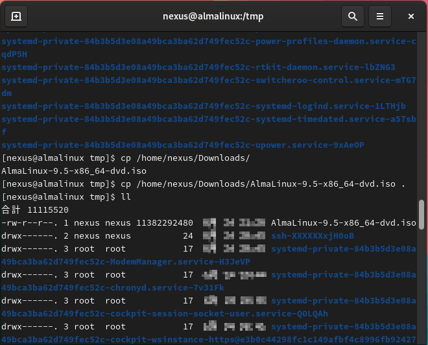Click the nexus@almalinux:/tmp window title
The width and height of the screenshot is (428, 345).
(x=213, y=16)
